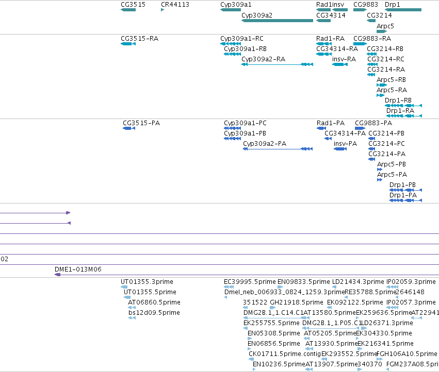This screenshot has width=439, height=372.
Task: Select the CG9883 gene label
Action: click(x=366, y=5)
